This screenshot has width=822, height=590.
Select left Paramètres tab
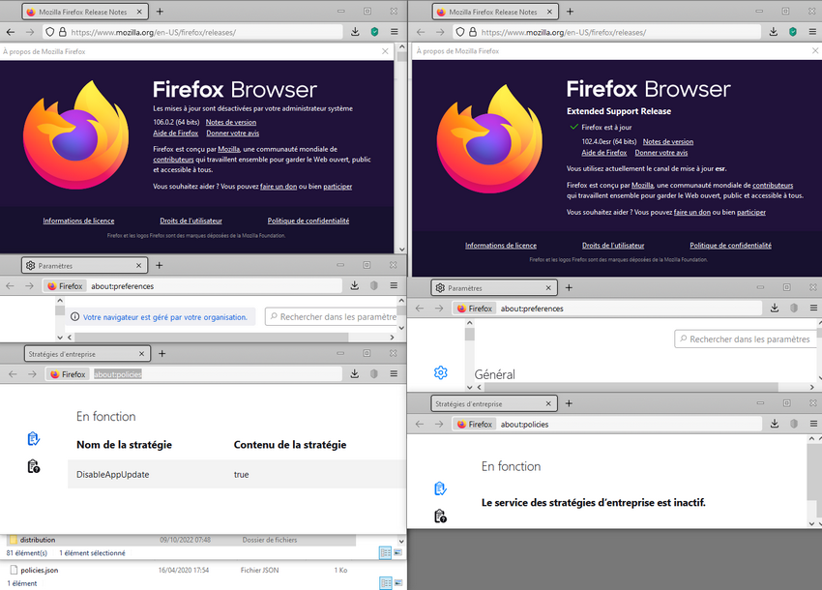(84, 265)
